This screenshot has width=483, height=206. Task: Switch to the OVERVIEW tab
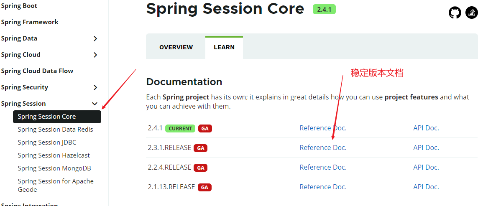pyautogui.click(x=176, y=47)
